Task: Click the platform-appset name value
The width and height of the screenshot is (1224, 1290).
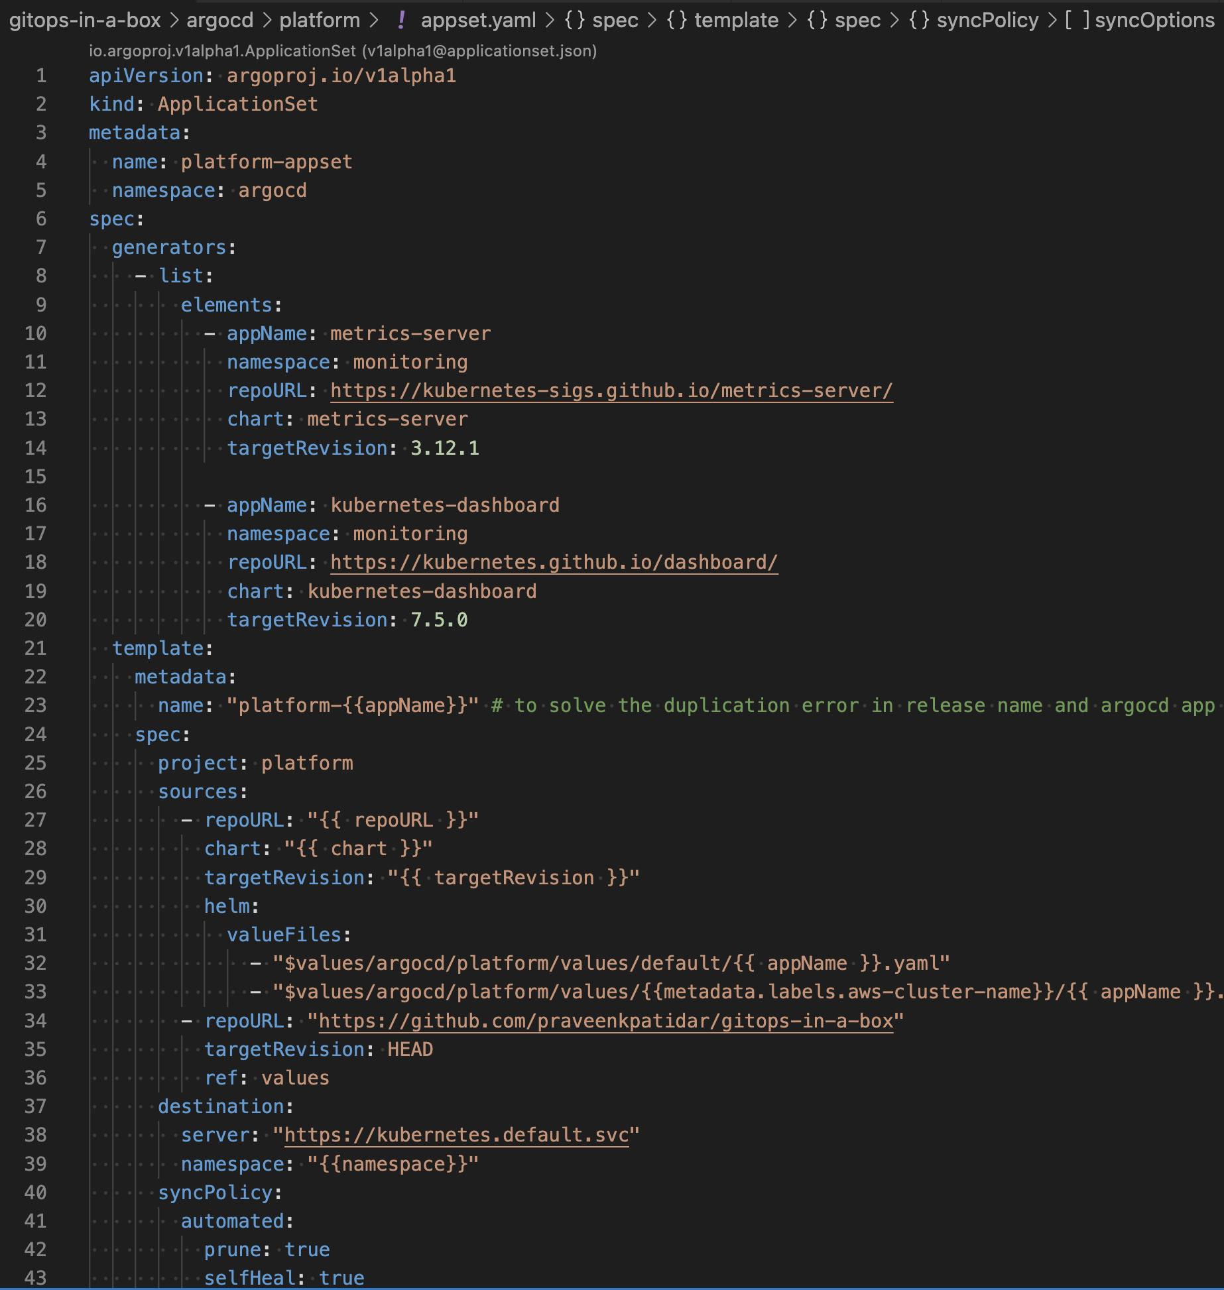Action: pos(267,162)
